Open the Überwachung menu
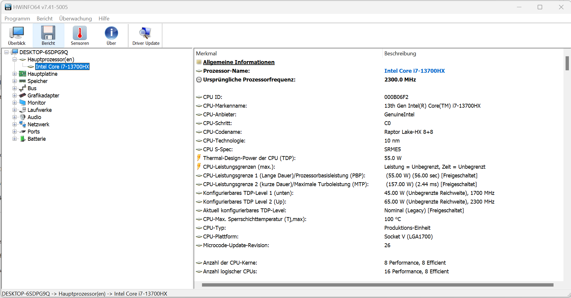 pyautogui.click(x=75, y=19)
